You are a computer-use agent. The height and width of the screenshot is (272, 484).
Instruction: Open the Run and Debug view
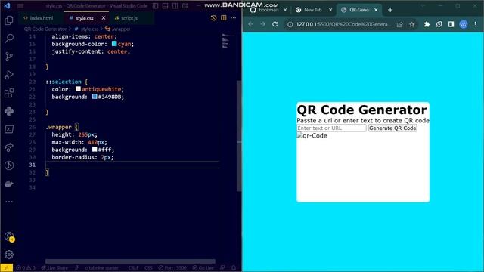coord(9,75)
